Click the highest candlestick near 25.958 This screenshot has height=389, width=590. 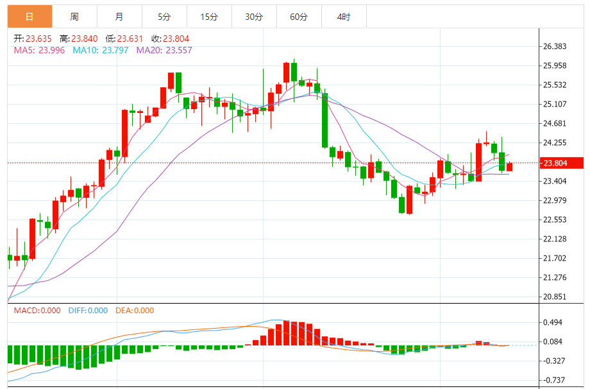coord(294,73)
